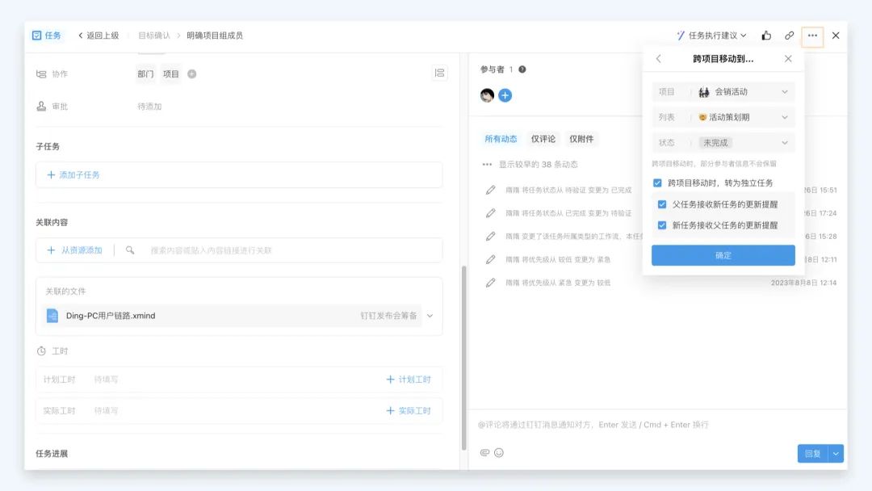Open the three-dot more menu

point(812,36)
